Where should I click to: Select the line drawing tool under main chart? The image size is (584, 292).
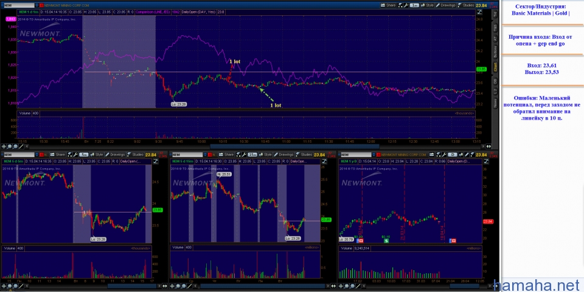pyautogui.click(x=21, y=146)
